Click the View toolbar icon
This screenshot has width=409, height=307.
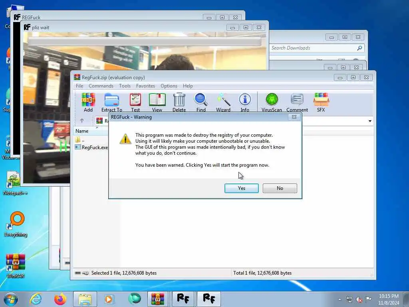click(x=157, y=102)
